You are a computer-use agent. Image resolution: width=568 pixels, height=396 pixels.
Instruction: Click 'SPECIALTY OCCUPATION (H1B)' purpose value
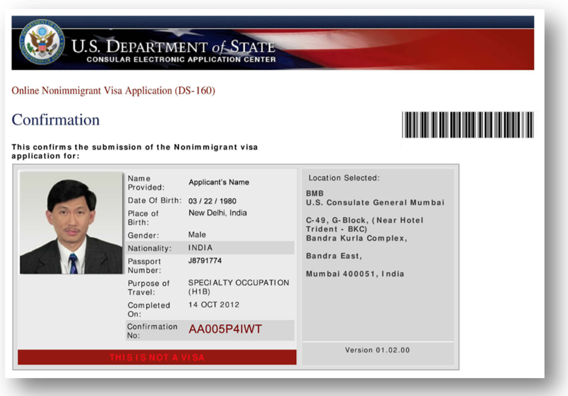[239, 287]
